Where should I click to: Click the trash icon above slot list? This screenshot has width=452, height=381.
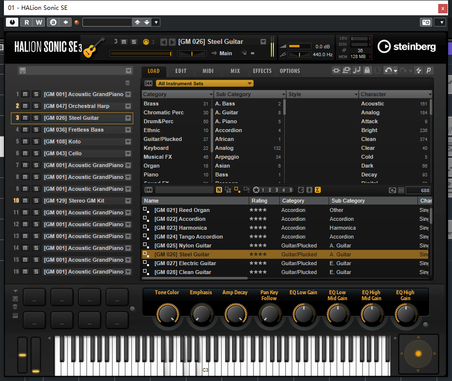128,83
